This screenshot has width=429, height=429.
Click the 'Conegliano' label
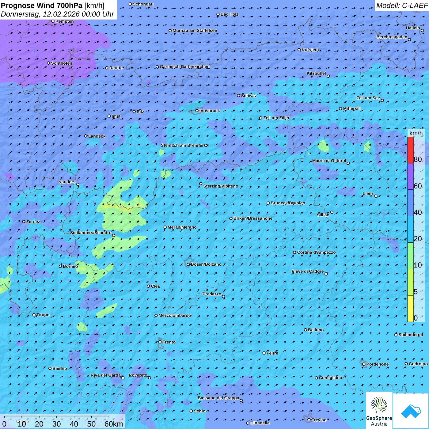330,378
